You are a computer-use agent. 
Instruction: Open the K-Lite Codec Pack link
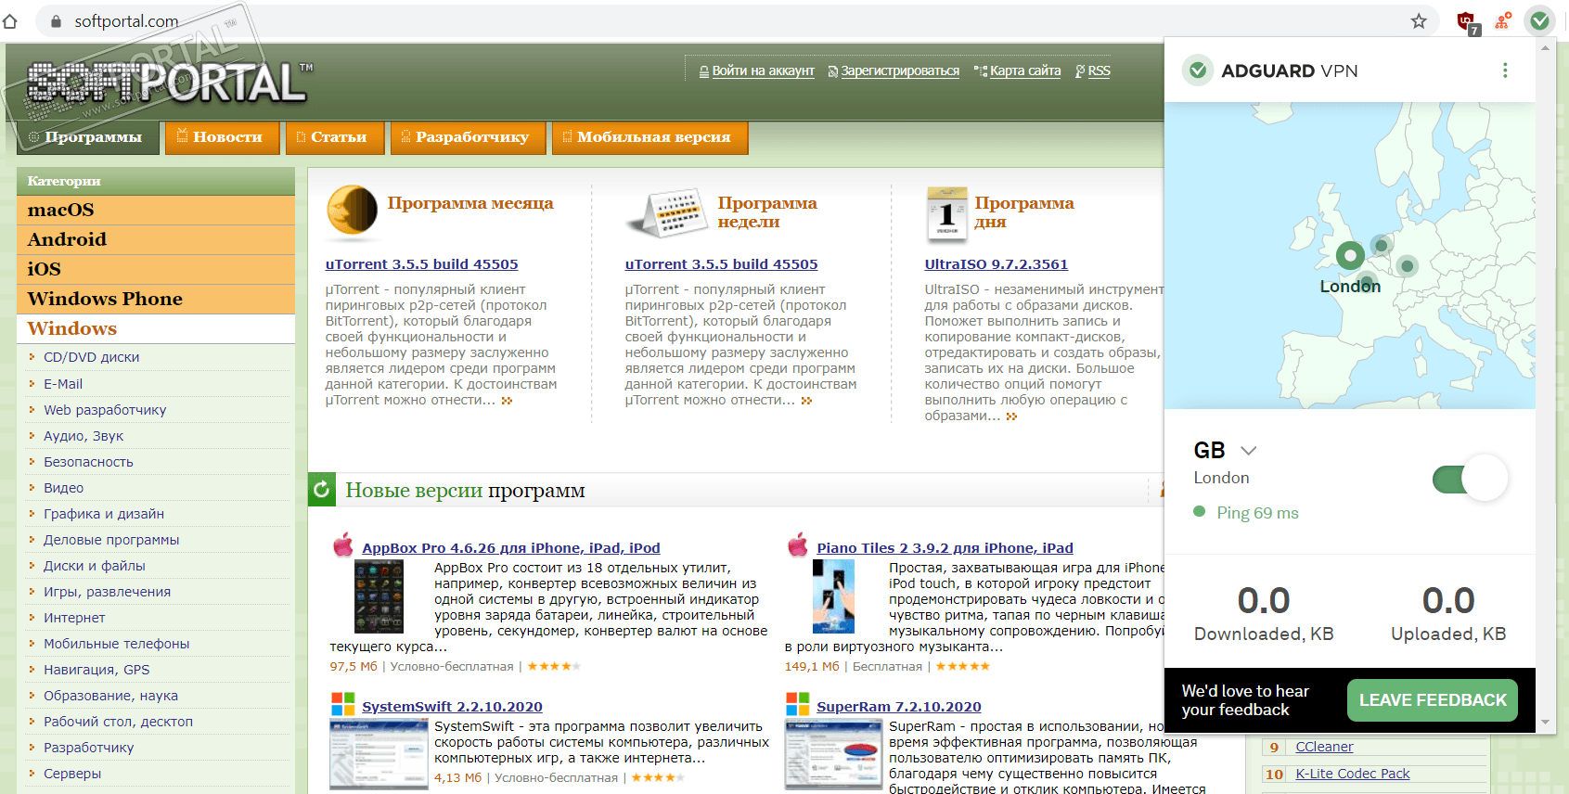click(1352, 774)
